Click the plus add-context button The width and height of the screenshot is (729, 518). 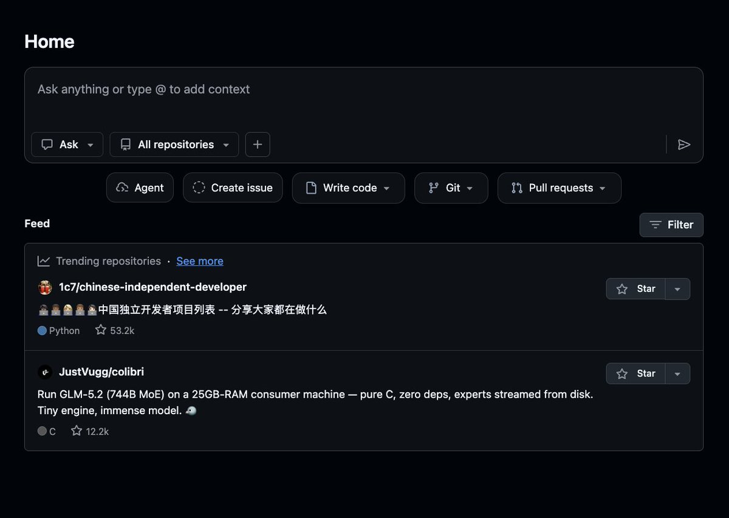click(x=258, y=145)
